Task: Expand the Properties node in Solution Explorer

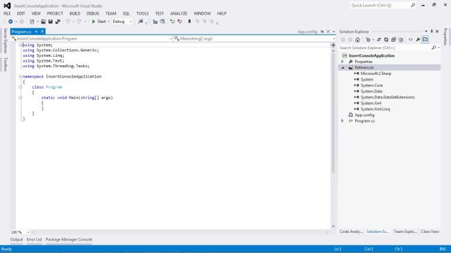Action: tap(343, 62)
